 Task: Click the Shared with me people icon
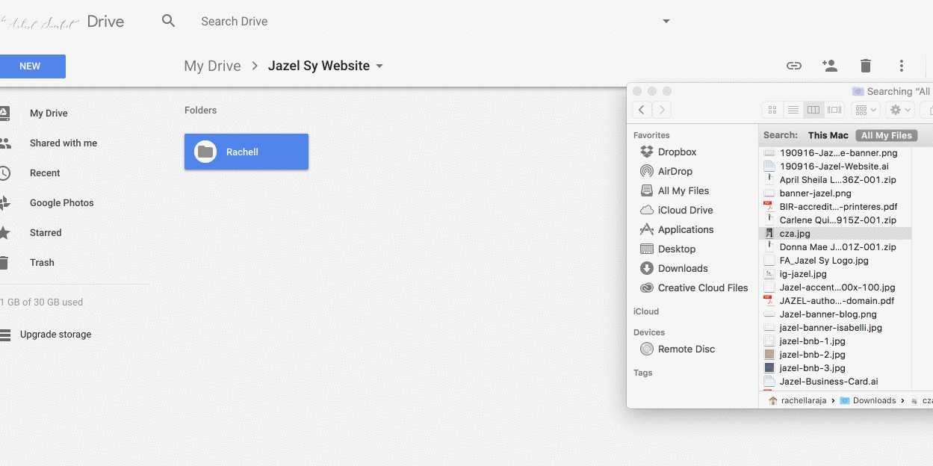click(x=4, y=143)
